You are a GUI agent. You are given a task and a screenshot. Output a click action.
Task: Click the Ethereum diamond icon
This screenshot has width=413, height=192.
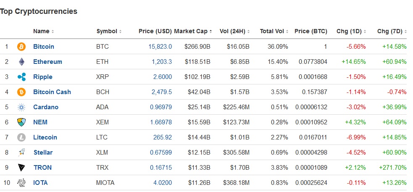[21, 62]
